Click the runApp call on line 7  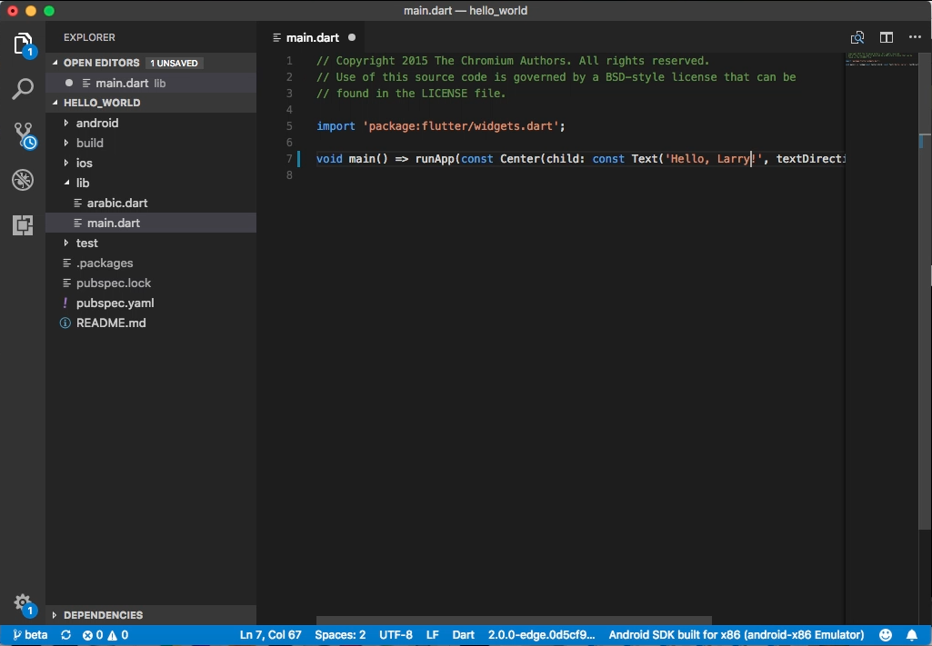point(434,158)
